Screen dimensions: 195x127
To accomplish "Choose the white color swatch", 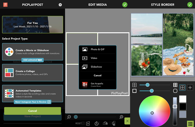I will (183, 99).
